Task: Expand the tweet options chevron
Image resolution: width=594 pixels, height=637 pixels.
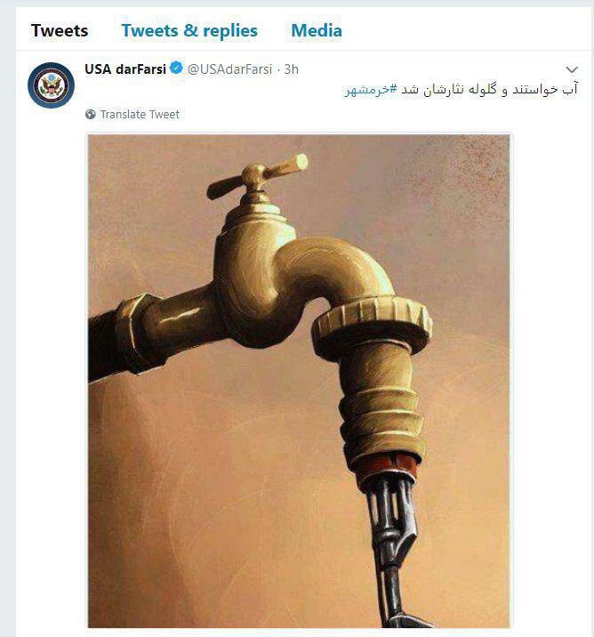Action: 572,69
